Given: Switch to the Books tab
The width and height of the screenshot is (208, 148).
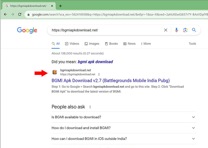Looking at the screenshot, I should click(111, 44).
